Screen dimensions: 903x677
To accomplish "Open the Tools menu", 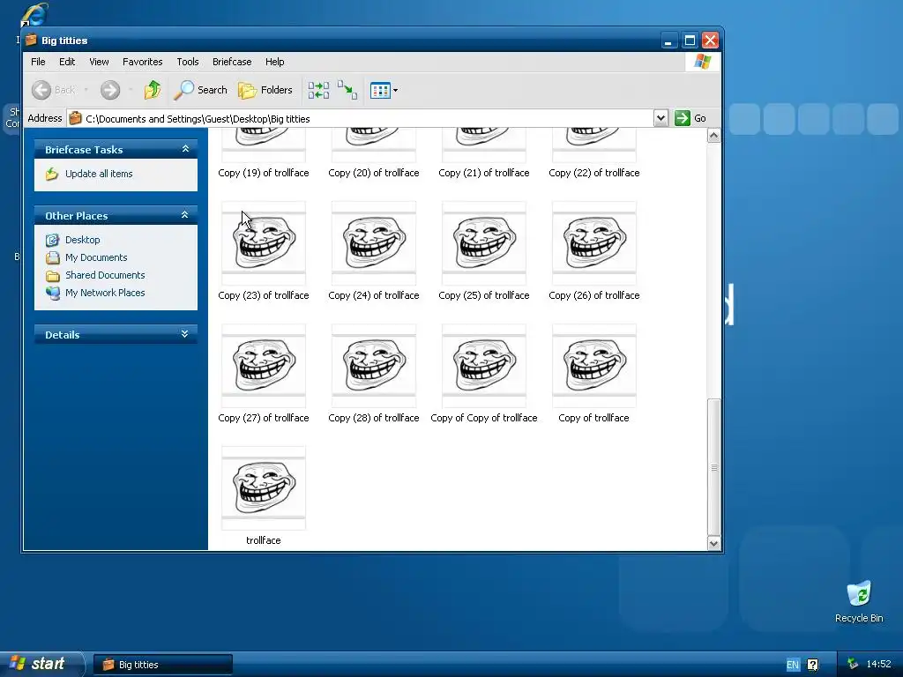I will coord(188,62).
